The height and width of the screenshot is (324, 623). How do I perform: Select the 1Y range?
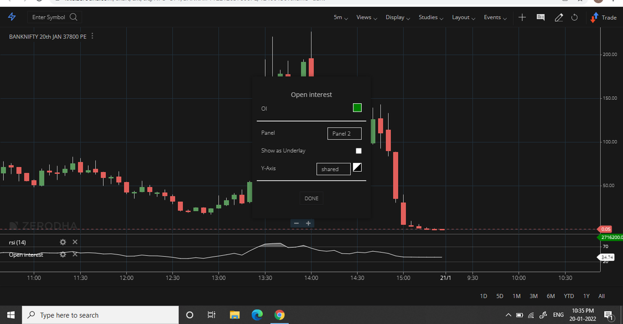(x=587, y=296)
